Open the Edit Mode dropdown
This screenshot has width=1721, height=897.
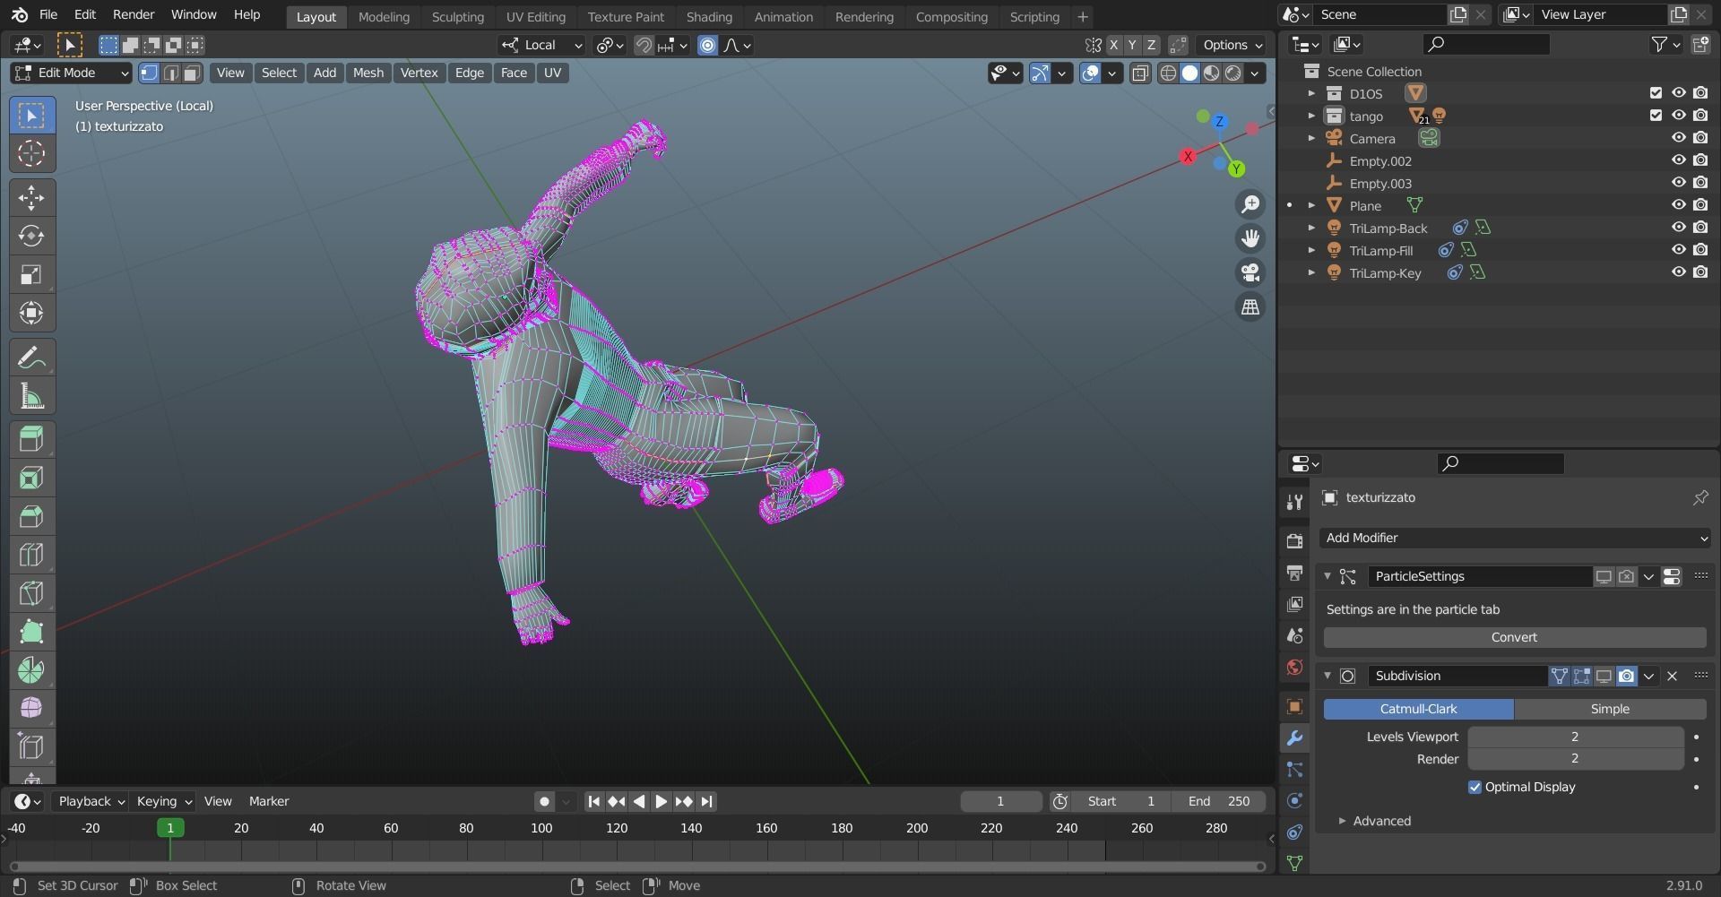[72, 73]
